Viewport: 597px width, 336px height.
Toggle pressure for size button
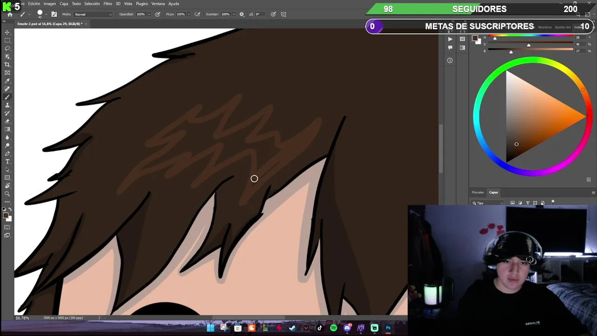tap(273, 14)
